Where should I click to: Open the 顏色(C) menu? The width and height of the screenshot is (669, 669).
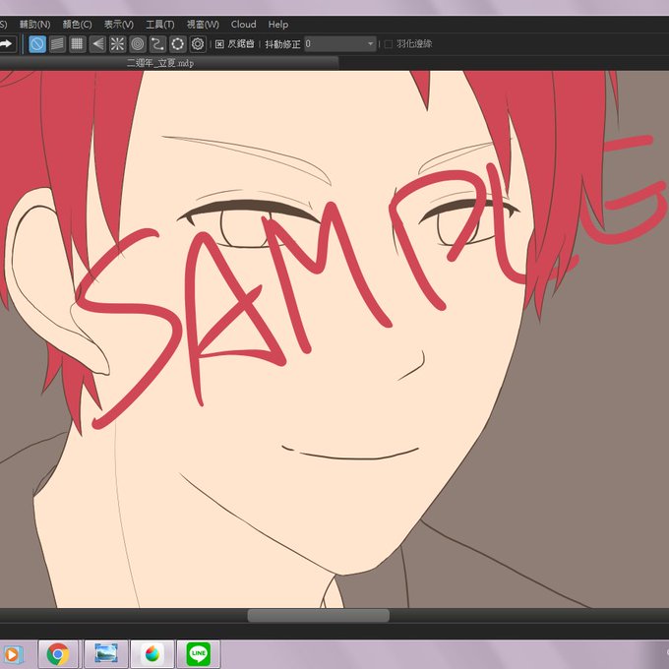(77, 25)
